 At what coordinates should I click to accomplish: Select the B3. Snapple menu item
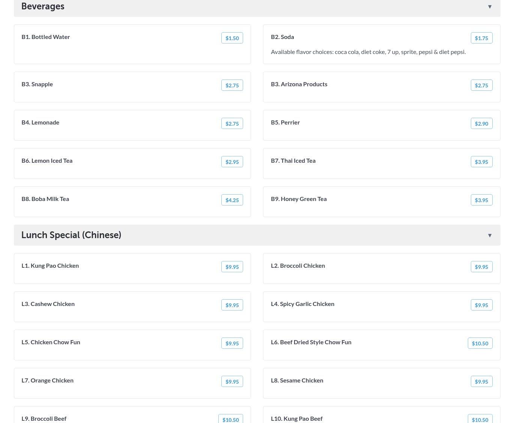tap(37, 84)
